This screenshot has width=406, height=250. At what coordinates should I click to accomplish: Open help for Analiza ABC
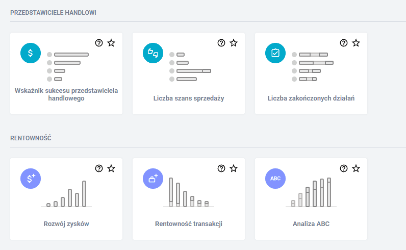tap(344, 168)
